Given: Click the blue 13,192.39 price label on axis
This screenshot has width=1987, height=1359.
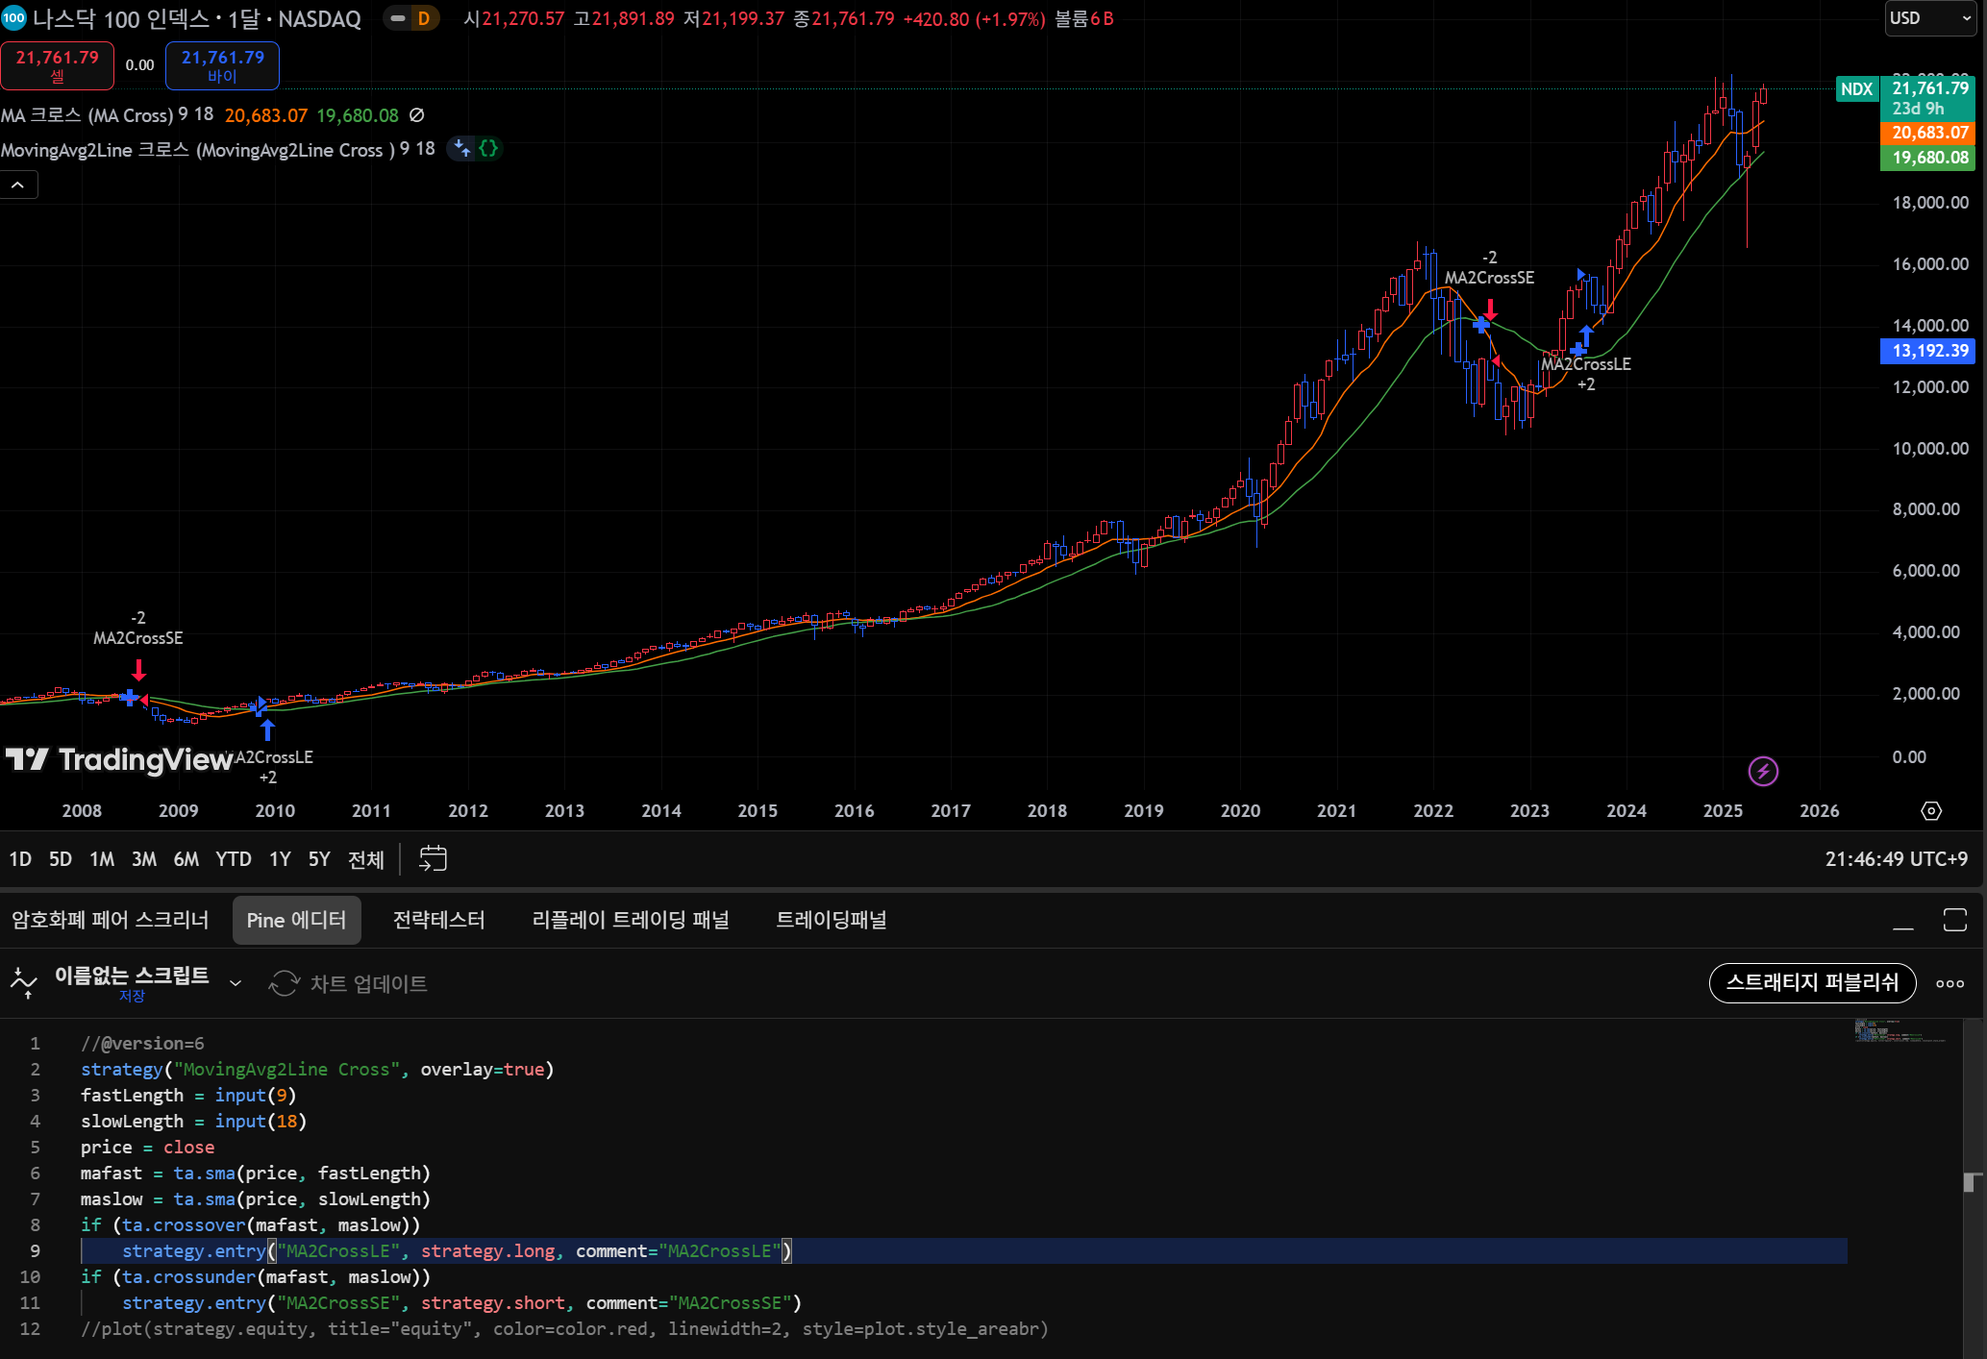Looking at the screenshot, I should coord(1929,351).
